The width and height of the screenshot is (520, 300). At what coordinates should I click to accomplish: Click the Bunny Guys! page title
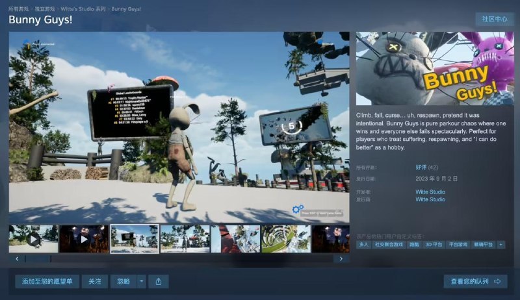point(40,20)
